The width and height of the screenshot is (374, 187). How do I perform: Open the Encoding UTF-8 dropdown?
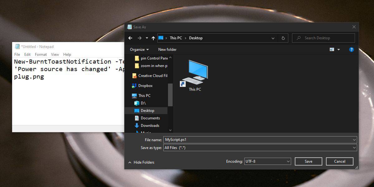(x=268, y=161)
